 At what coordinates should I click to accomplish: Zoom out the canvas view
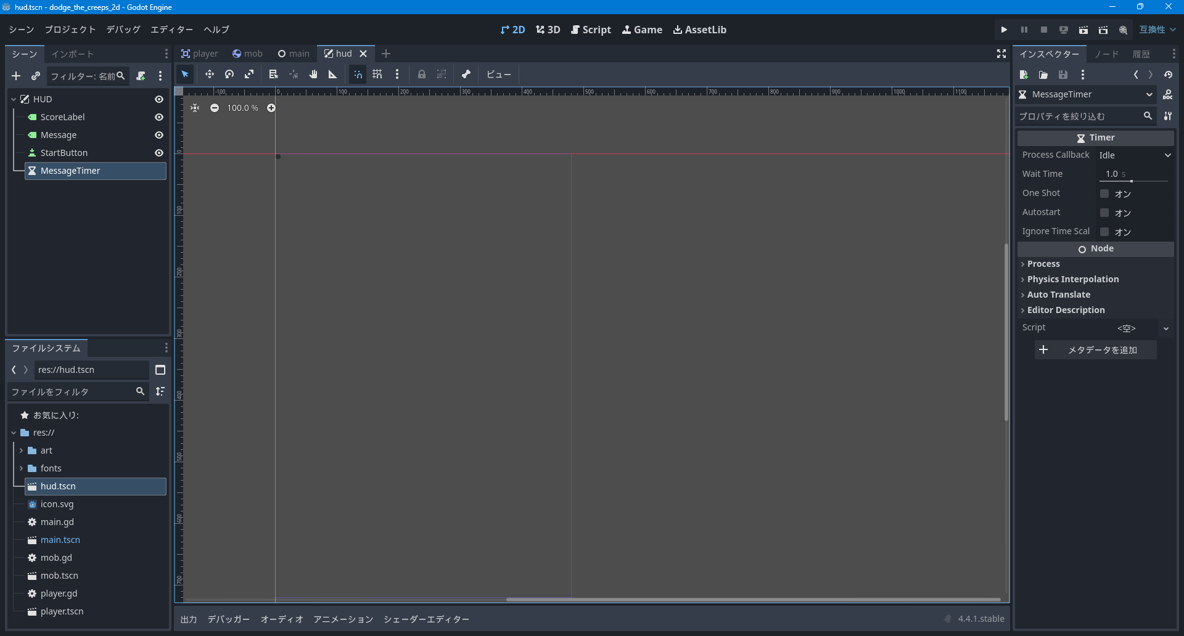215,108
